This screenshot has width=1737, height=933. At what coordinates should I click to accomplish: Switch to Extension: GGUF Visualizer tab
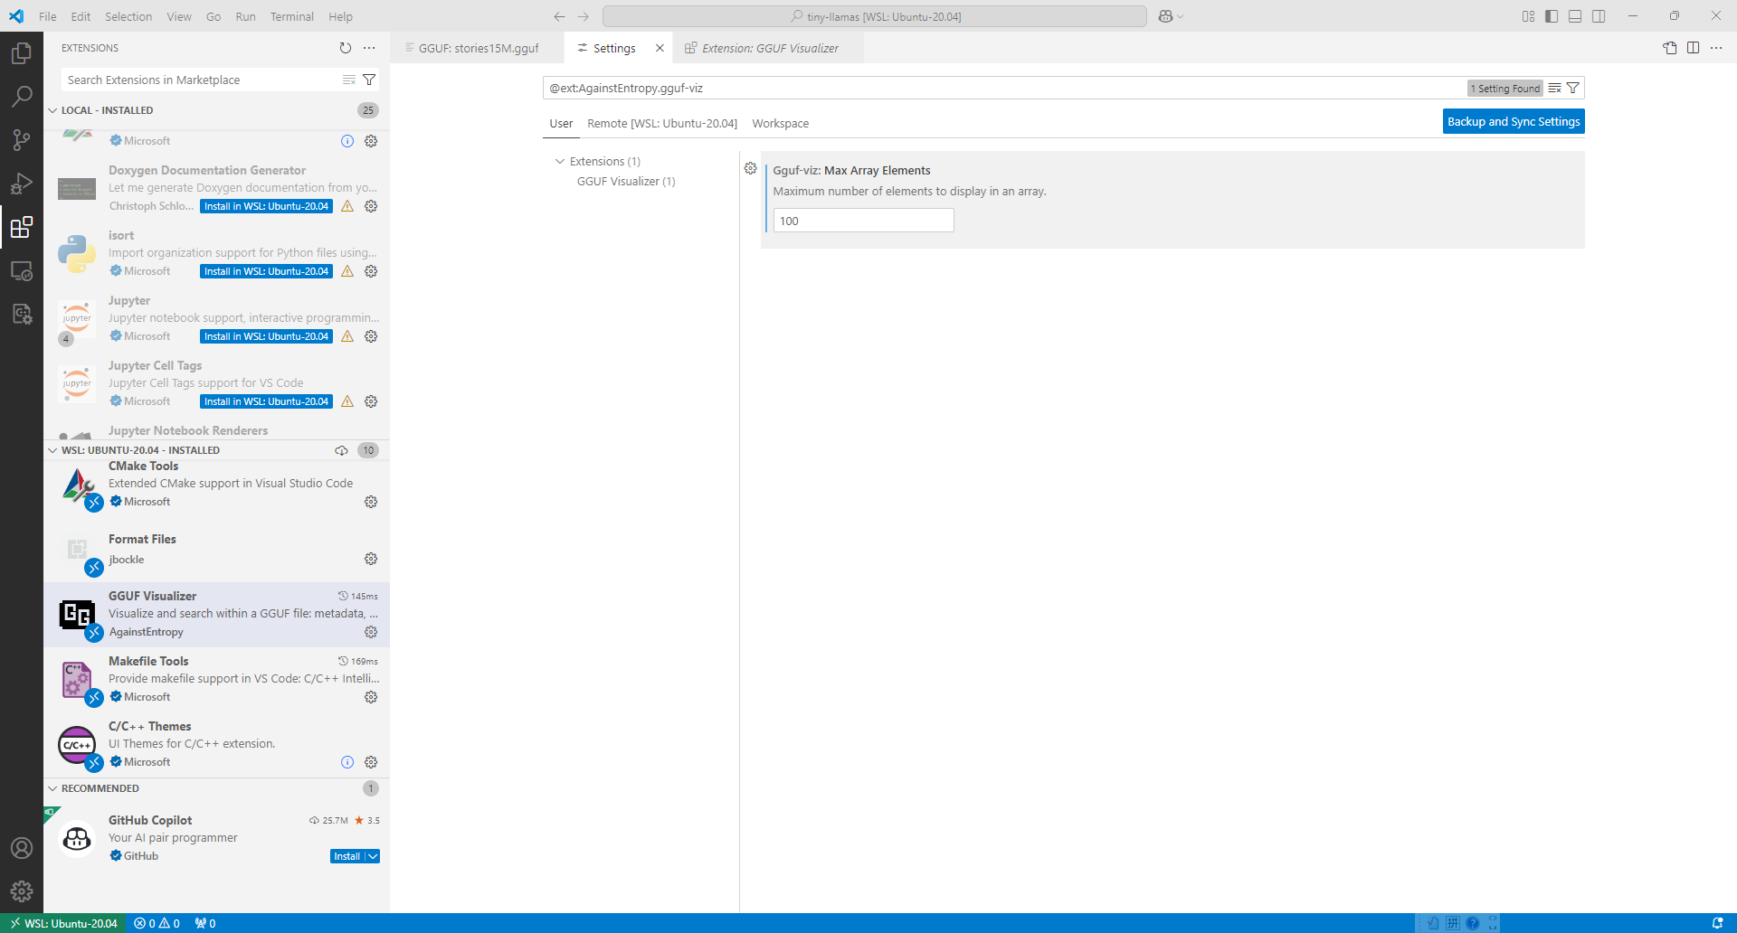click(x=768, y=48)
